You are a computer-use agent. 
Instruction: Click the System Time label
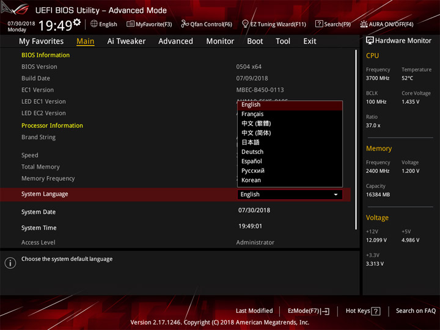coord(38,227)
